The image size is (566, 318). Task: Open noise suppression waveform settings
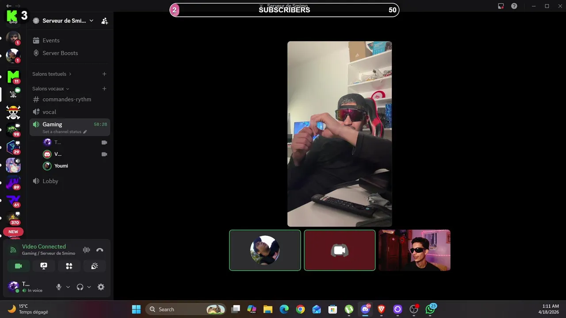tap(87, 250)
